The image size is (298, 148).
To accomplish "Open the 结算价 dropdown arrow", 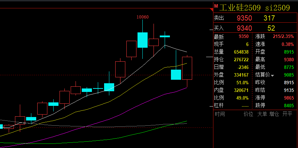I will [x=272, y=76].
